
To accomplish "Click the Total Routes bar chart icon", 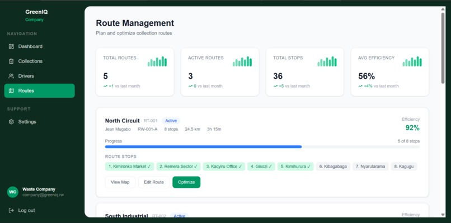I will tap(157, 61).
